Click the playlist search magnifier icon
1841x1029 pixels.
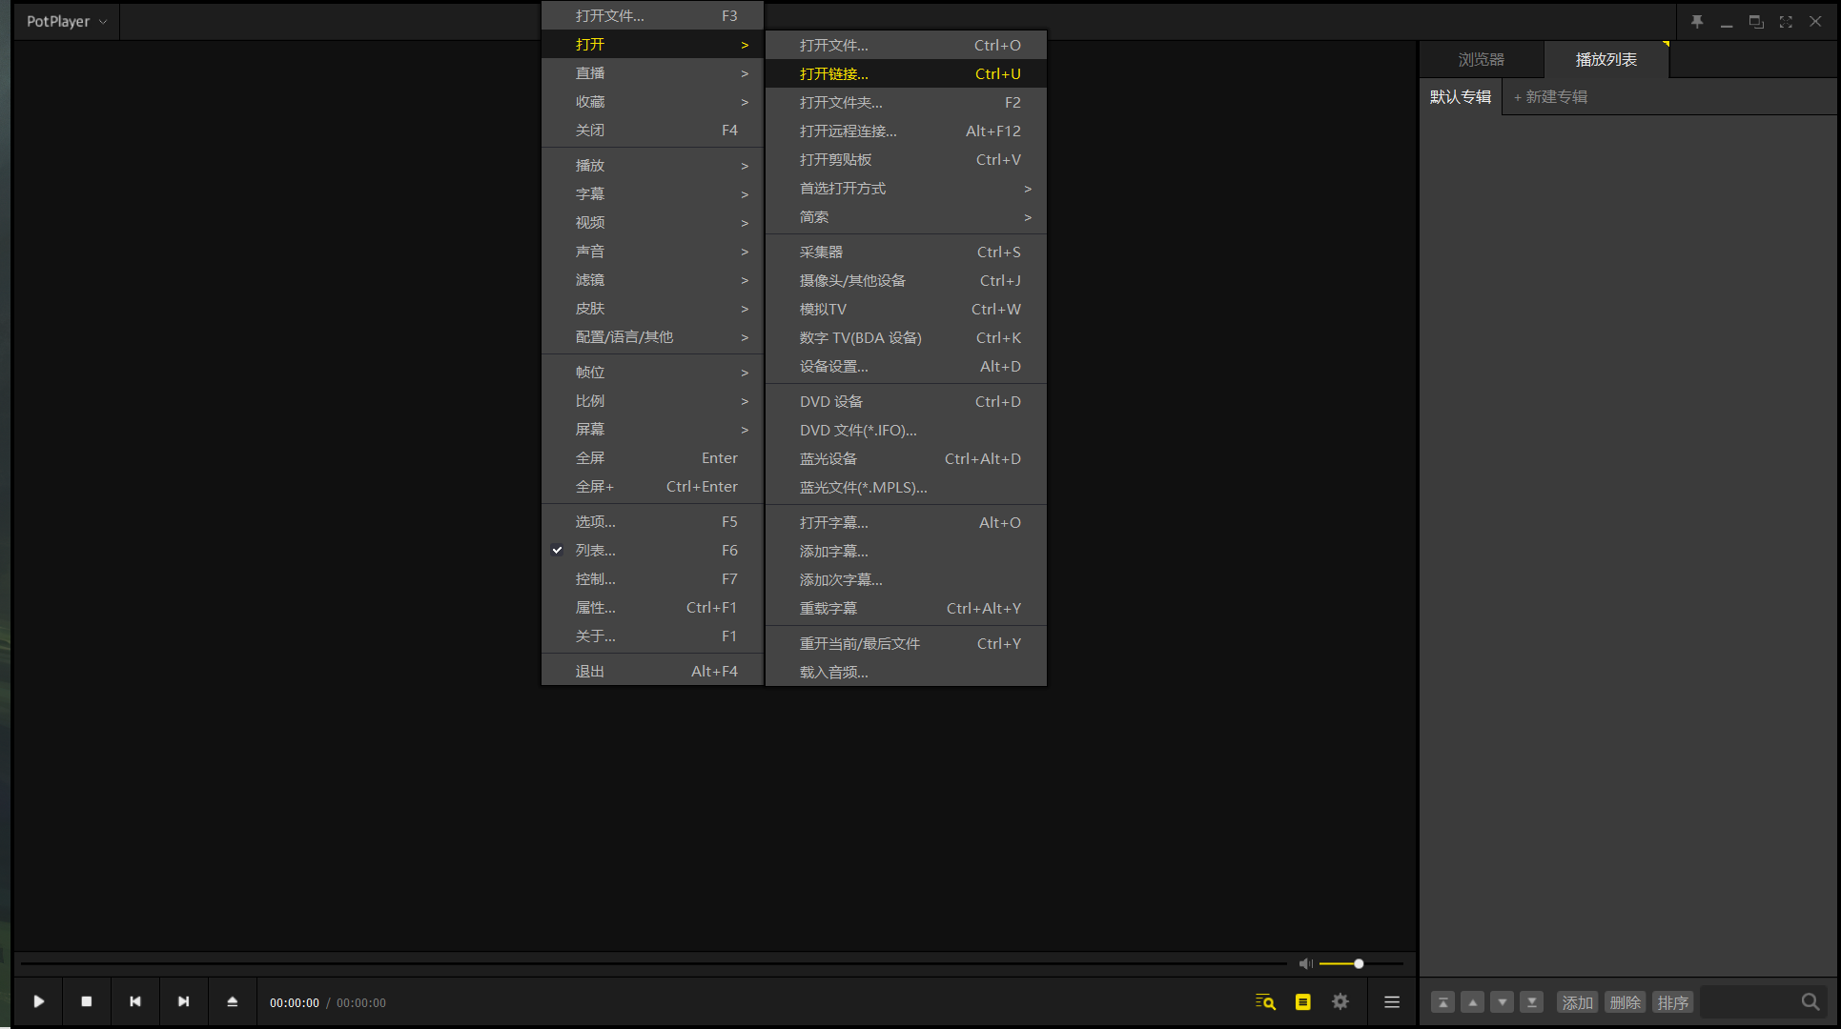click(x=1810, y=1001)
